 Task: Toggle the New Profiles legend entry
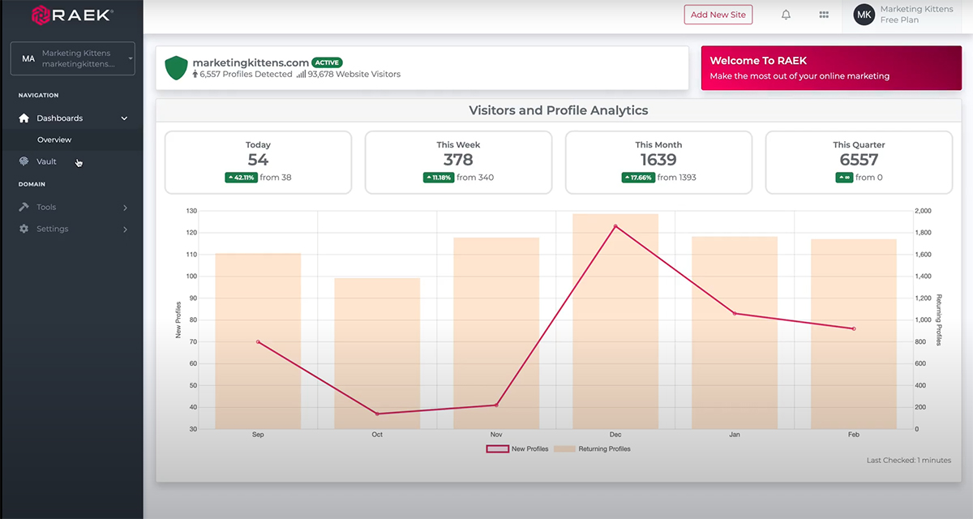(517, 448)
